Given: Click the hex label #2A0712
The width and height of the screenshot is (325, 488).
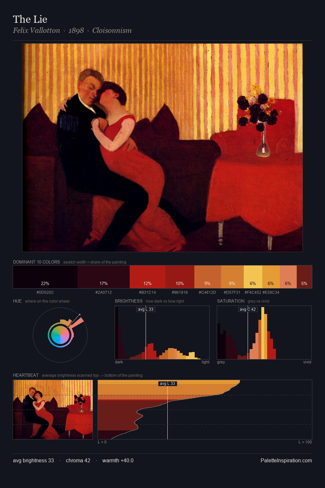Looking at the screenshot, I should (x=104, y=292).
